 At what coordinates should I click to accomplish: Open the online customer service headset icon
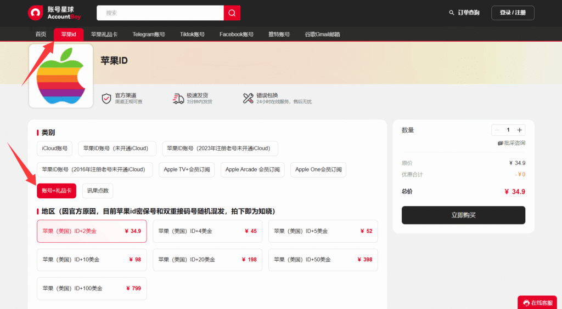tap(526, 303)
